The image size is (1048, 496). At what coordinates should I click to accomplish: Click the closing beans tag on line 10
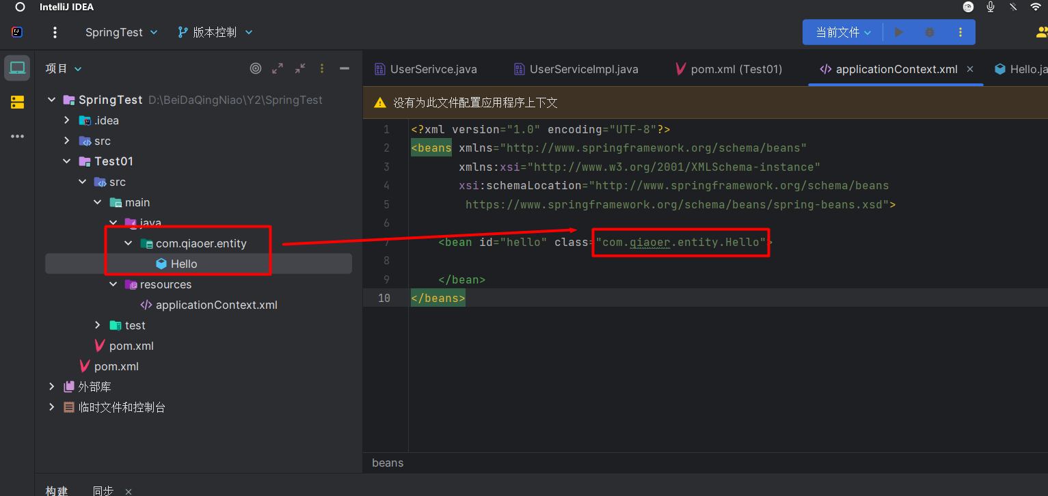pos(438,298)
